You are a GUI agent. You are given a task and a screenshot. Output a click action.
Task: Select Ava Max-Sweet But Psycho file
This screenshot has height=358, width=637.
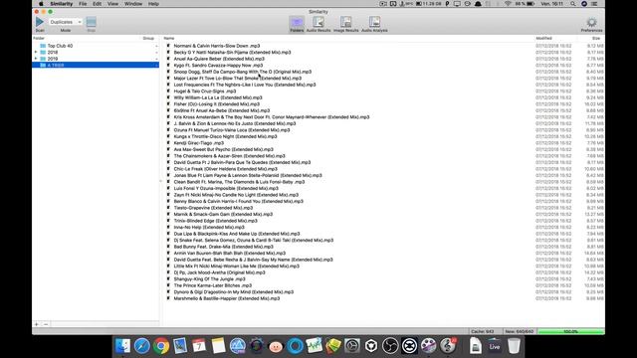click(223, 149)
